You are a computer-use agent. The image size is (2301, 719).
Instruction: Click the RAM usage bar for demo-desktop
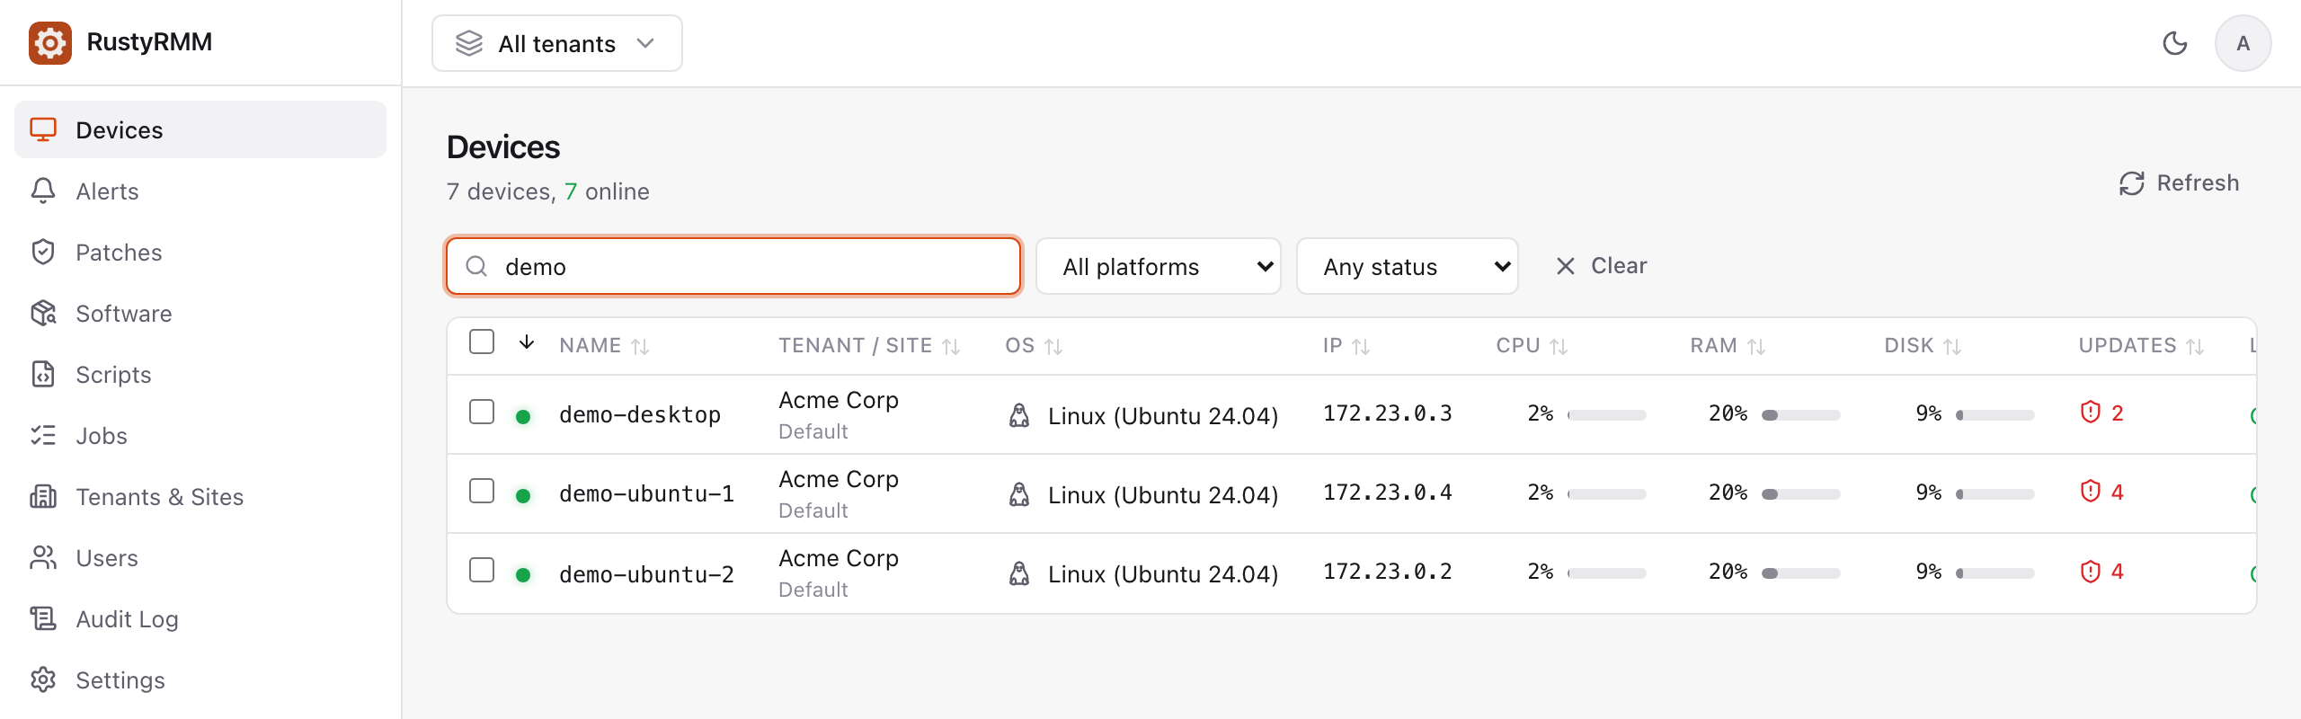point(1800,415)
